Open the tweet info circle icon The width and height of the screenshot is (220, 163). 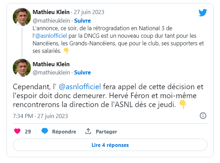203,116
